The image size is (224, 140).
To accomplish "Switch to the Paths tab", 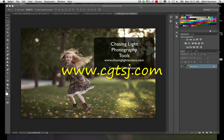I will tap(196, 51).
